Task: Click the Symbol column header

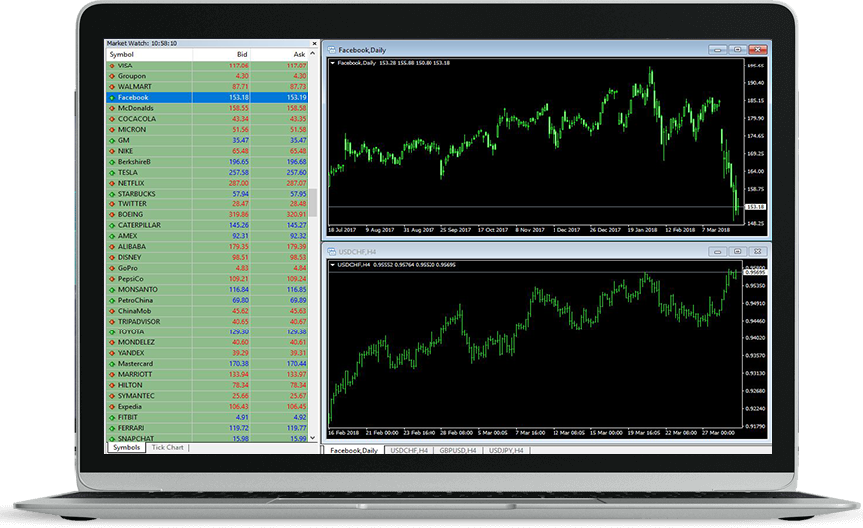Action: pos(149,54)
